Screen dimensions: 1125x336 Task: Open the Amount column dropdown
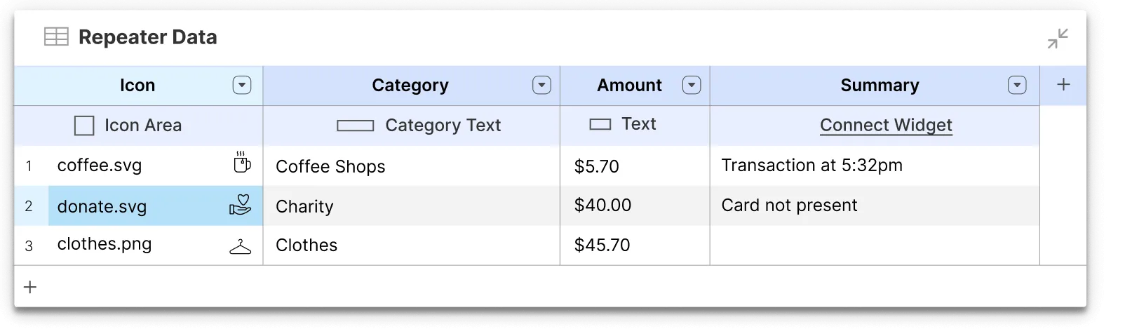click(x=692, y=86)
